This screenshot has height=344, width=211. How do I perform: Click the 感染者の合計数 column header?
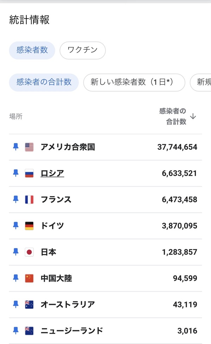pyautogui.click(x=173, y=116)
